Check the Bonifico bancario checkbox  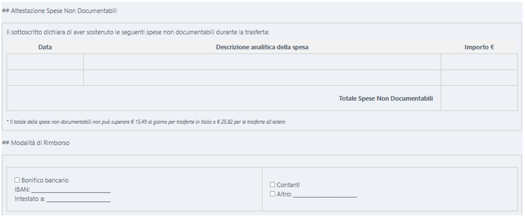17,180
